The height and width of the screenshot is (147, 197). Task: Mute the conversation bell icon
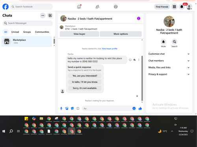[x=164, y=42]
